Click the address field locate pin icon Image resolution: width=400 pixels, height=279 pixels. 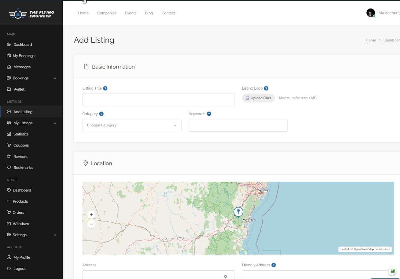coord(225,276)
